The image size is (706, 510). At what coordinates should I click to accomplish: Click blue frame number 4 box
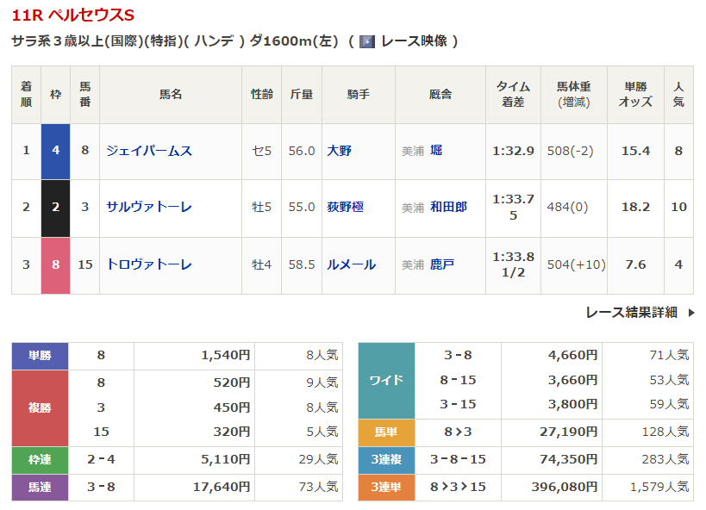click(56, 151)
